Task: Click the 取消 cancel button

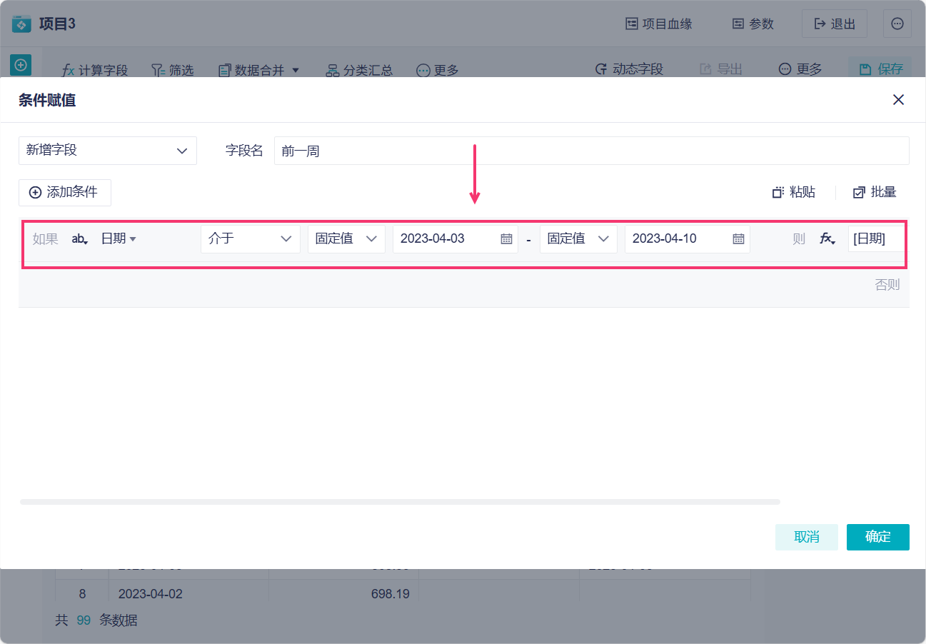Action: click(807, 537)
